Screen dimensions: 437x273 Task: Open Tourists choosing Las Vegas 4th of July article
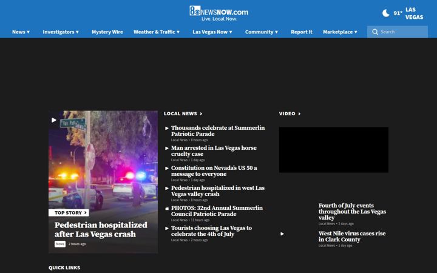pos(212,231)
